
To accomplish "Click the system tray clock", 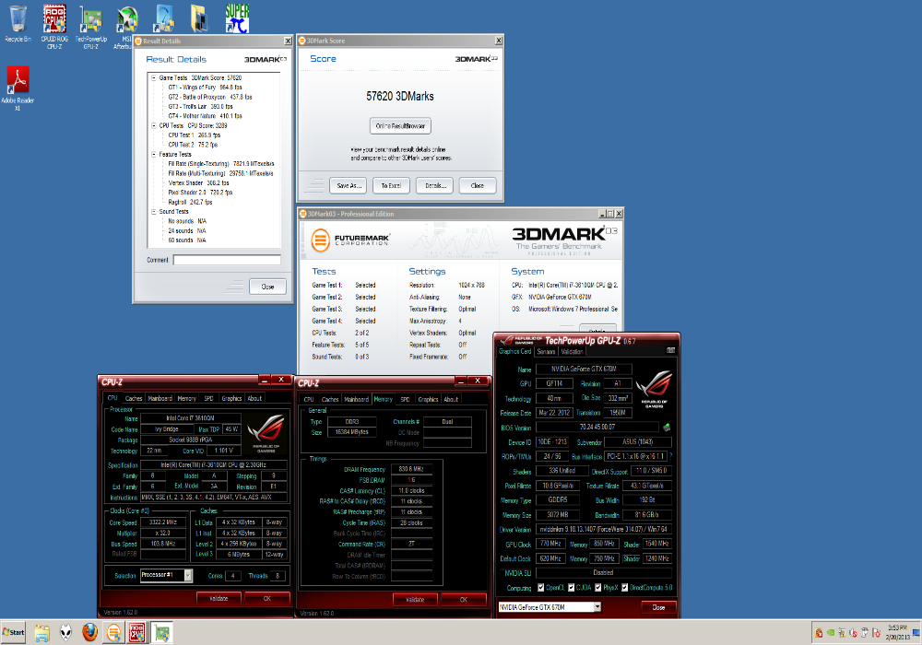I will click(x=897, y=632).
